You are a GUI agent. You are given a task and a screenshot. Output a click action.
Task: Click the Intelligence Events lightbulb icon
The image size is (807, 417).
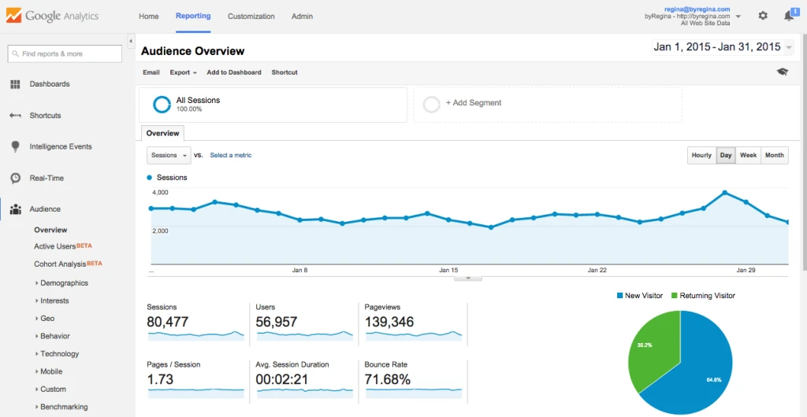[15, 147]
